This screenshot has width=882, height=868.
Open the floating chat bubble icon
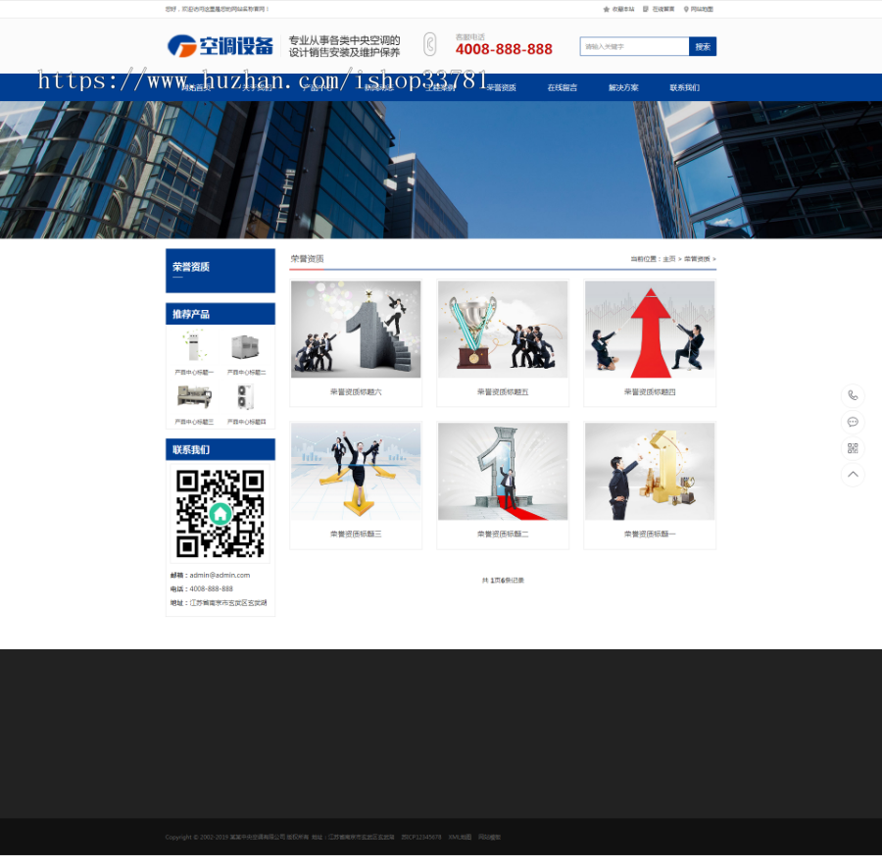853,422
